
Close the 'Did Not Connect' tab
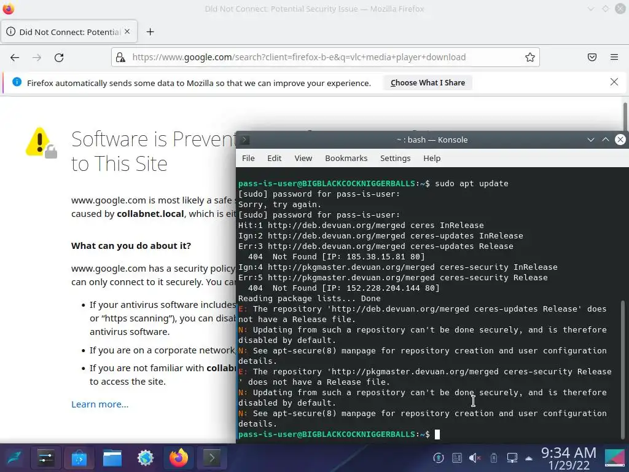(x=127, y=31)
